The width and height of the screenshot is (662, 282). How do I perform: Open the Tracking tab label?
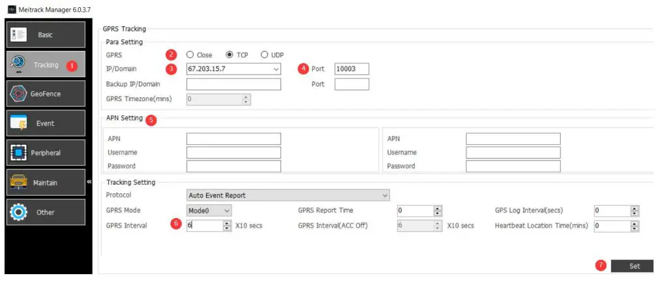pyautogui.click(x=46, y=65)
